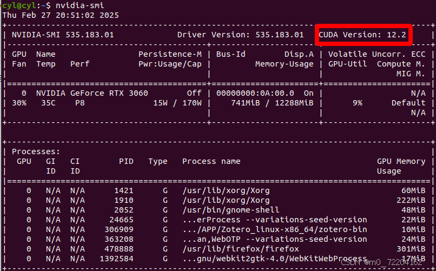436x271 pixels.
Task: Click the 22MiB memory usage value
Action: [x=413, y=220]
